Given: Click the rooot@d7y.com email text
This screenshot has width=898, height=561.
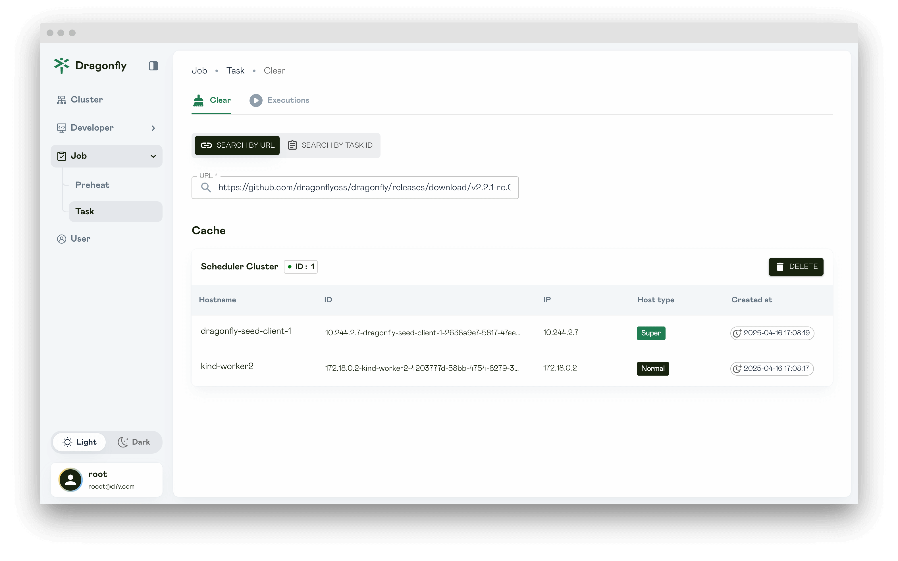Looking at the screenshot, I should click(x=111, y=487).
